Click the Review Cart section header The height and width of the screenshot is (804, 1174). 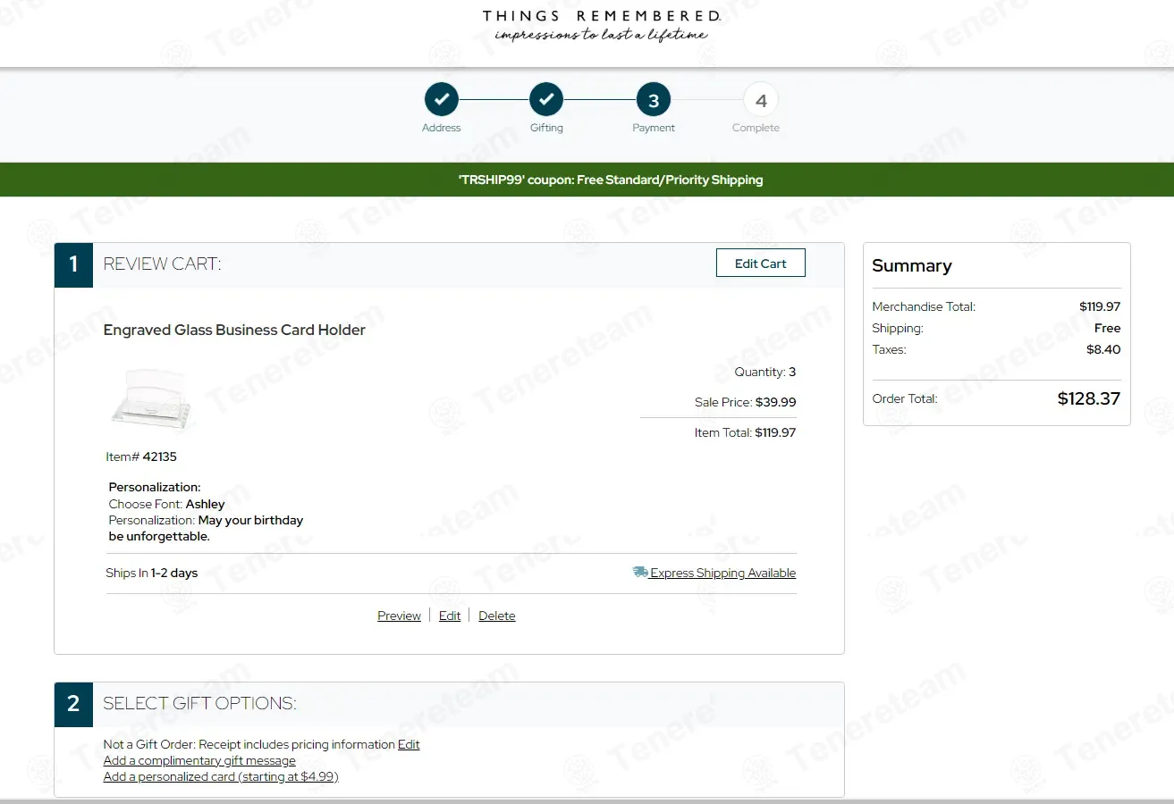tap(162, 264)
